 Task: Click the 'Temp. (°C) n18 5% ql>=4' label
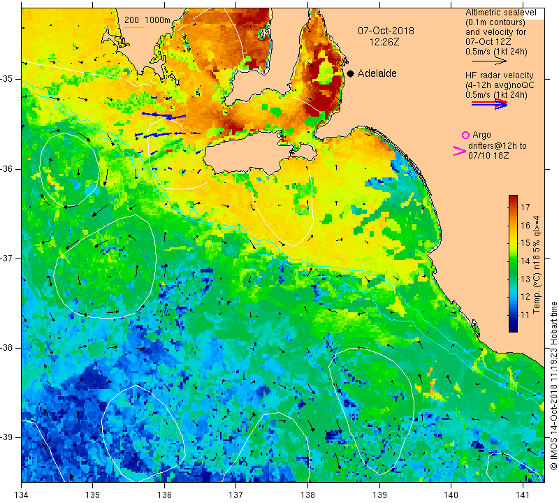[537, 265]
